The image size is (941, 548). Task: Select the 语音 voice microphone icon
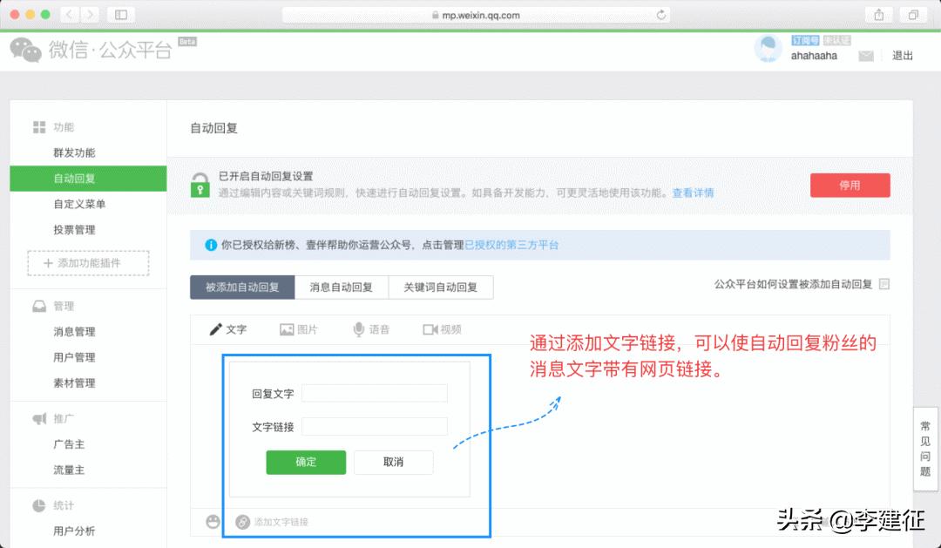pyautogui.click(x=371, y=329)
